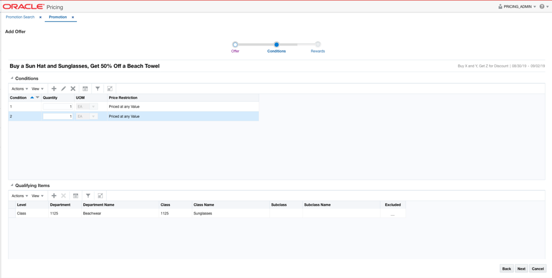The height and width of the screenshot is (278, 552).
Task: Select the Qualifying Items row selector cell
Action: (12, 213)
